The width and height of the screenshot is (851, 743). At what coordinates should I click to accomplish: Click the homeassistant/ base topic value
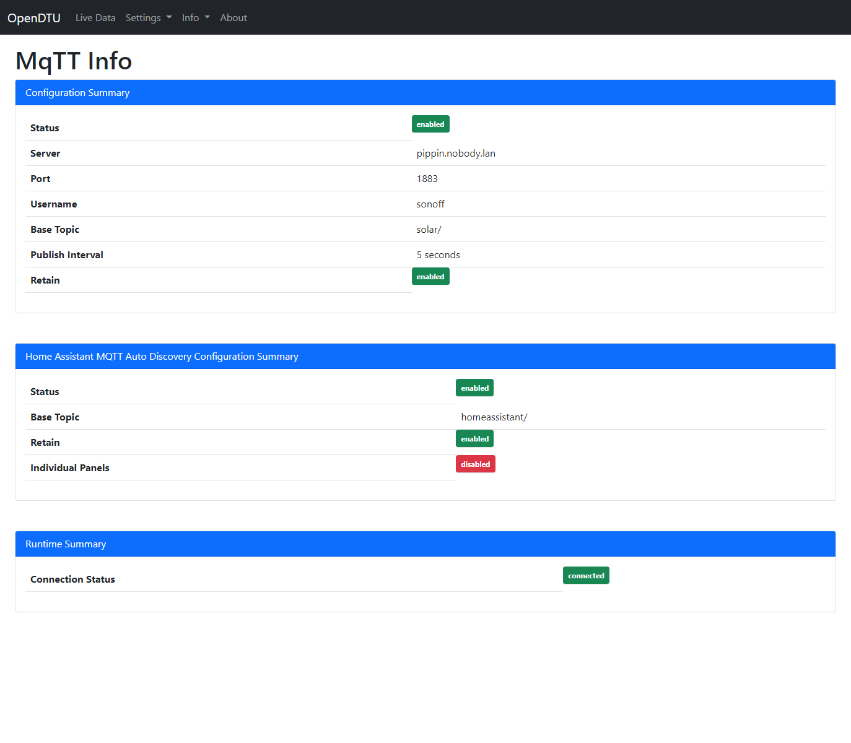(x=494, y=417)
